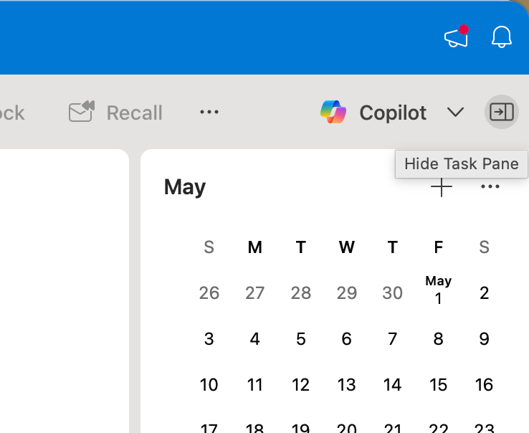This screenshot has height=433, width=529.
Task: Select April 27 in the calendar
Action: 254,292
